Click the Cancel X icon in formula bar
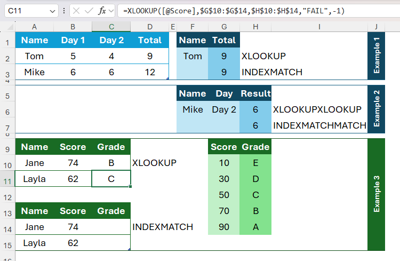This screenshot has height=261, width=400. point(77,10)
